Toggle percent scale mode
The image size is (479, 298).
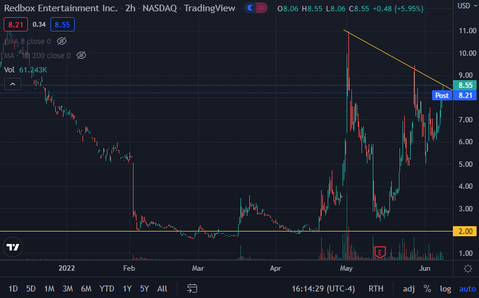tap(427, 289)
